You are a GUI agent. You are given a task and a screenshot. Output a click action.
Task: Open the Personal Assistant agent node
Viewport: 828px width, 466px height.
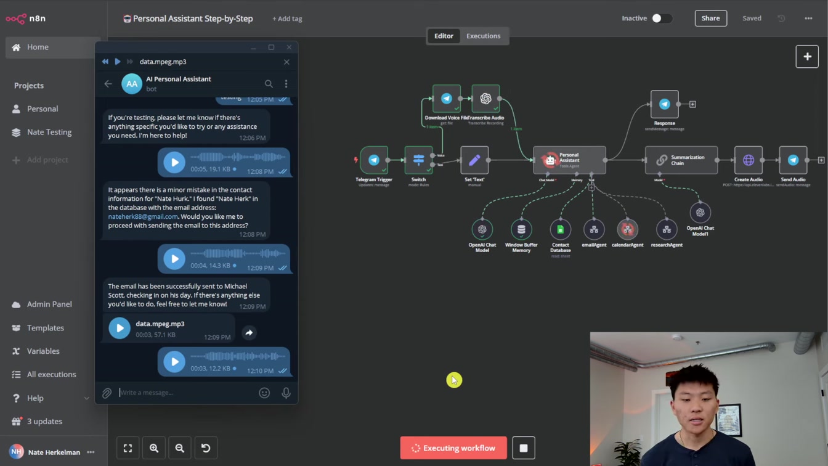pos(569,160)
